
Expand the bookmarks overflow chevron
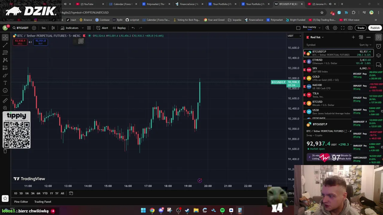(x=376, y=20)
